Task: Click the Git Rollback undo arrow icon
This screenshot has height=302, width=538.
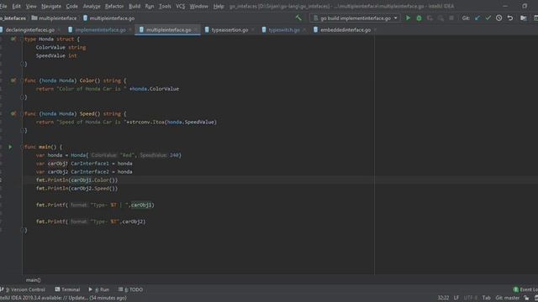Action: [510, 18]
